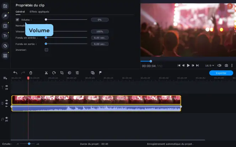This screenshot has width=236, height=147.
Task: Click the Fondu en entrée slider handle
Action: 46,38
